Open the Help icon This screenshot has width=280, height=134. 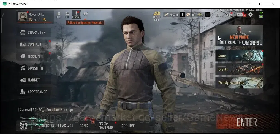click(x=58, y=15)
